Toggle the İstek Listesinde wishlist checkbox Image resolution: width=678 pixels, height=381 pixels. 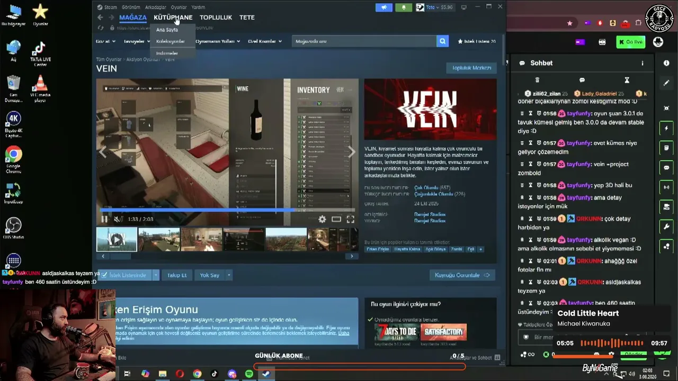(104, 275)
